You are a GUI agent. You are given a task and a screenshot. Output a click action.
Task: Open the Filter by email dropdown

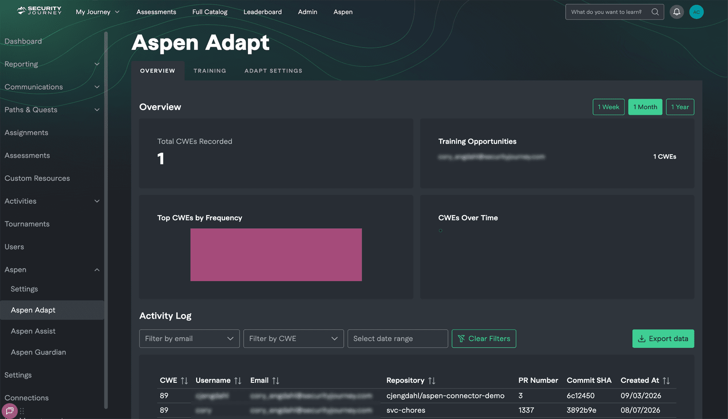click(x=189, y=339)
